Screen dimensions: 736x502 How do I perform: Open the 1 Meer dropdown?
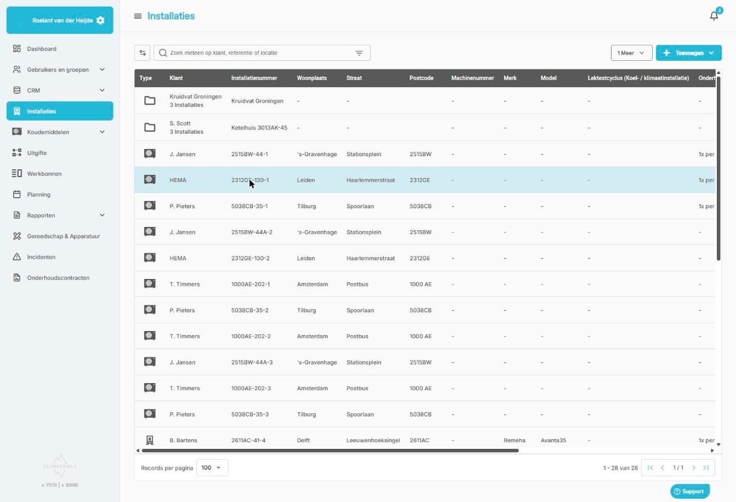tap(631, 53)
